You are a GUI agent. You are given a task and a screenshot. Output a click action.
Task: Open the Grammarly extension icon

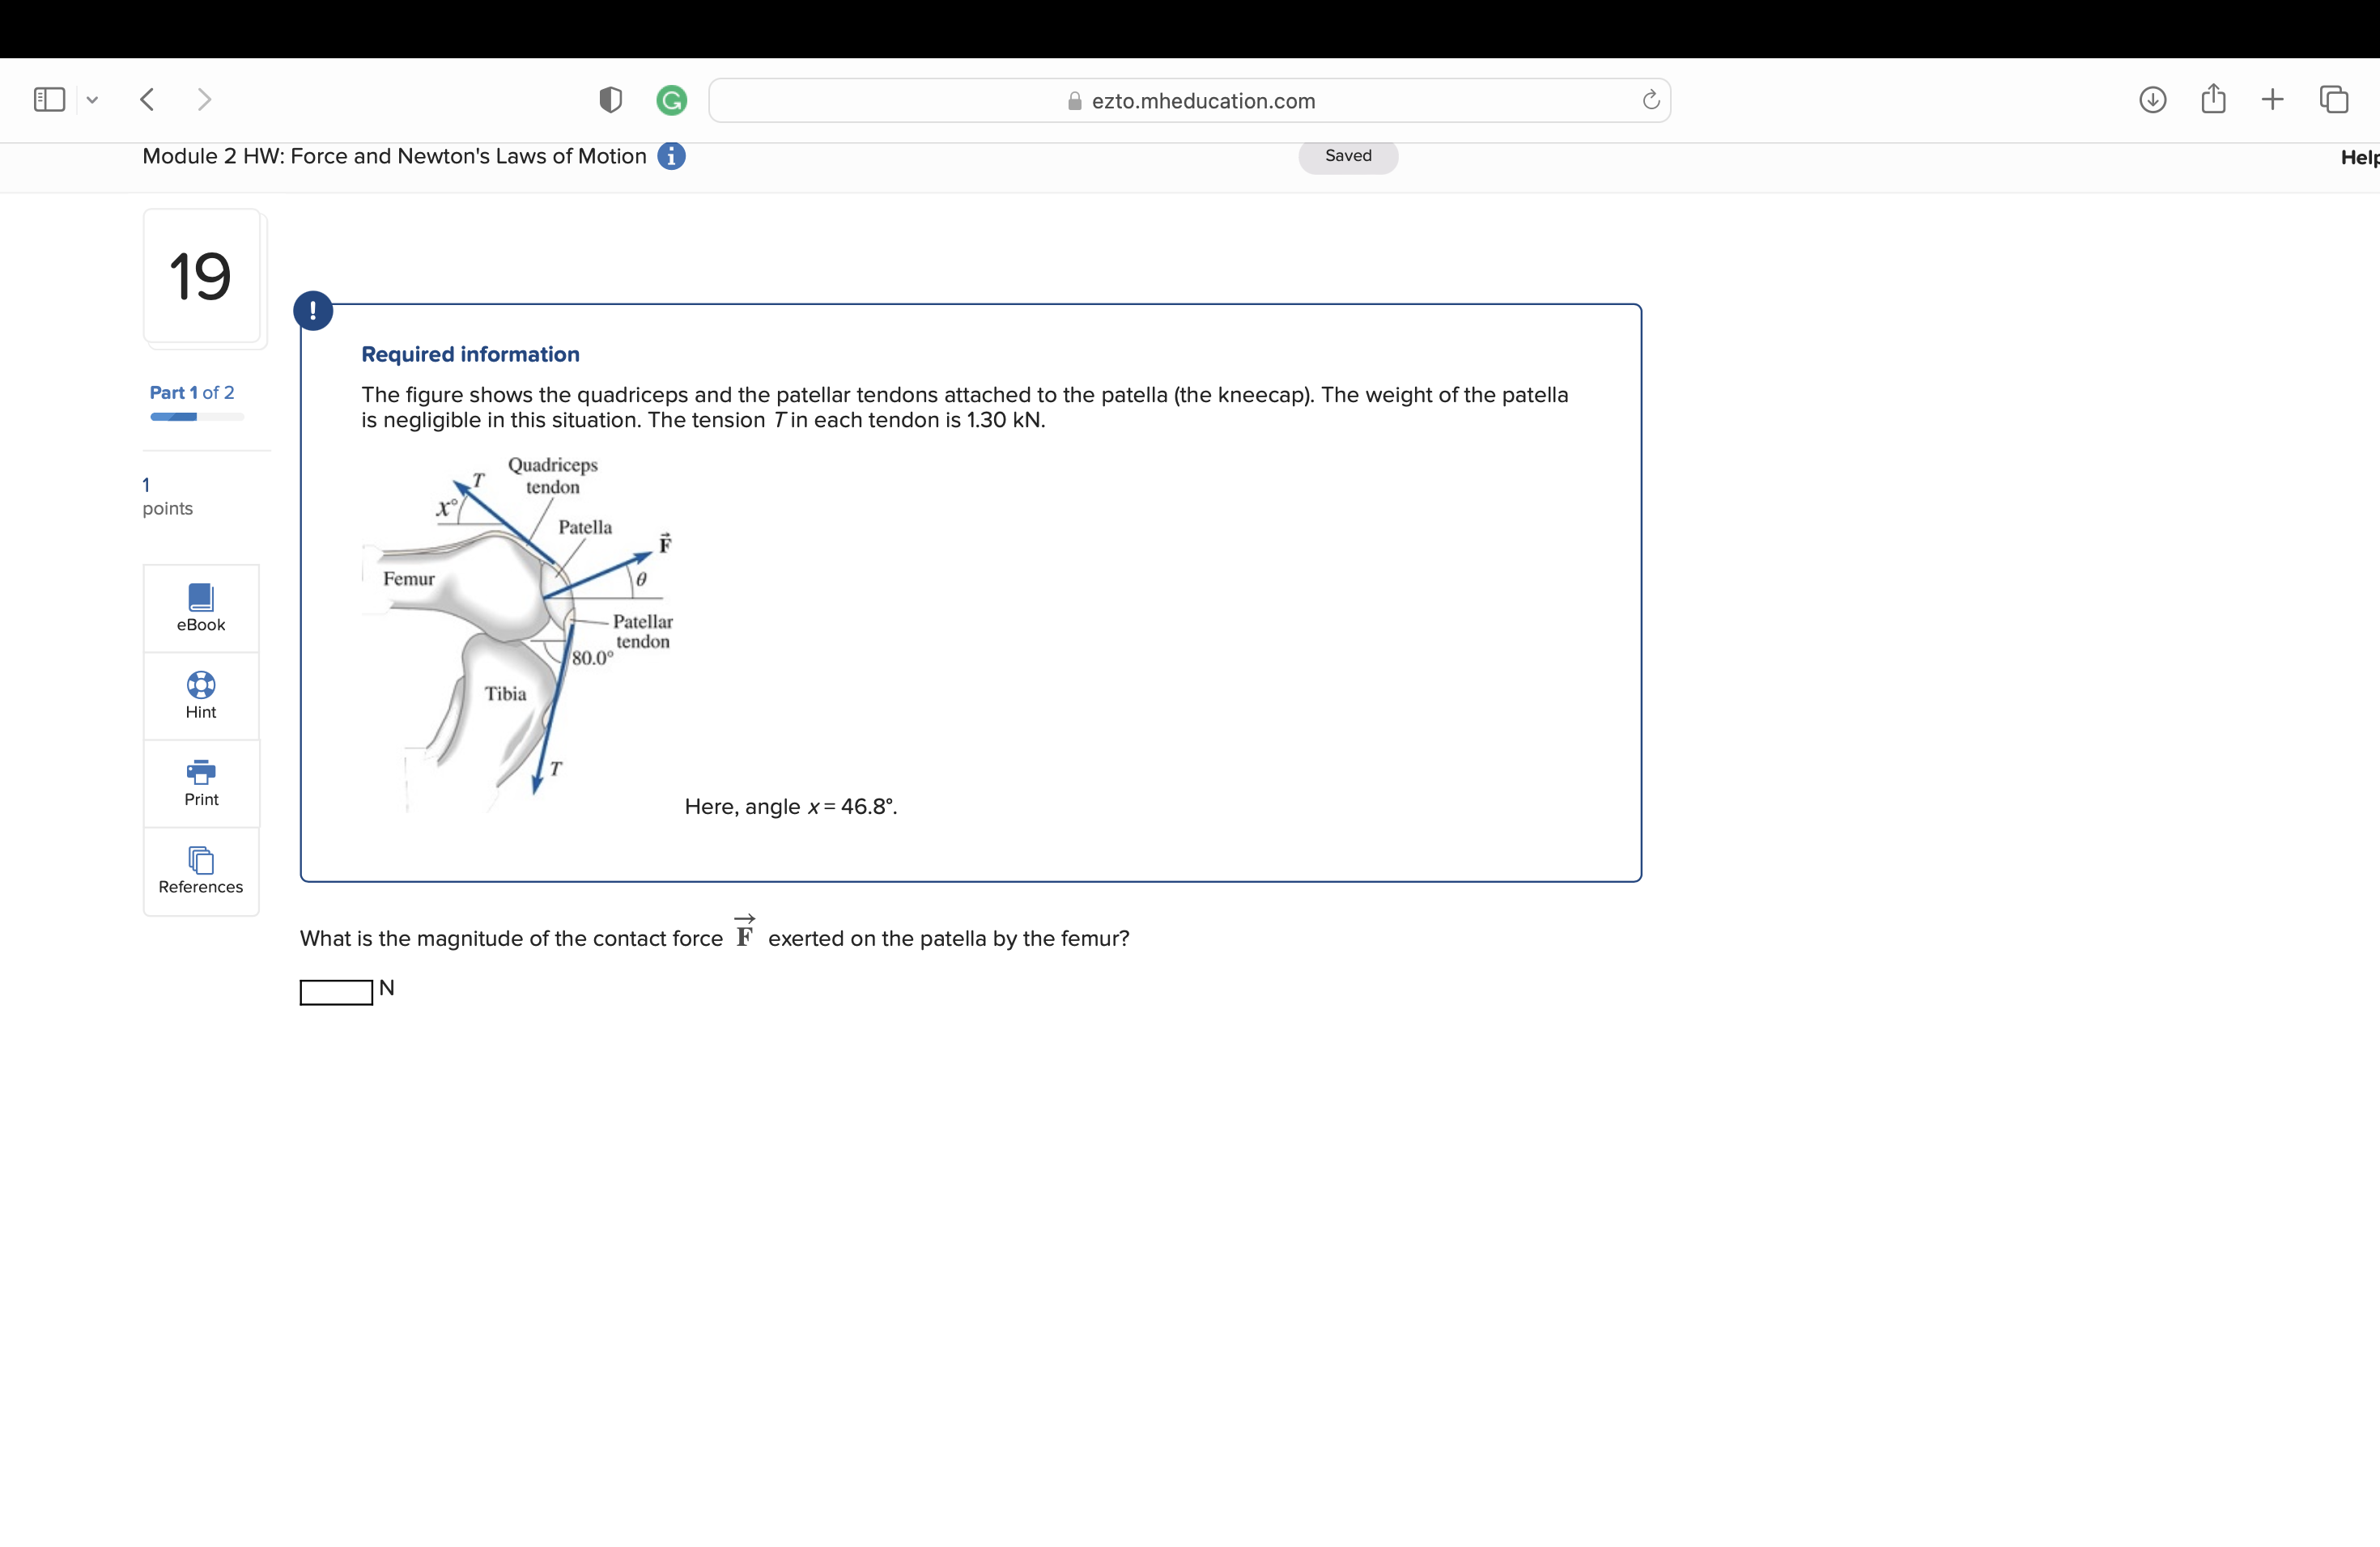pyautogui.click(x=672, y=100)
